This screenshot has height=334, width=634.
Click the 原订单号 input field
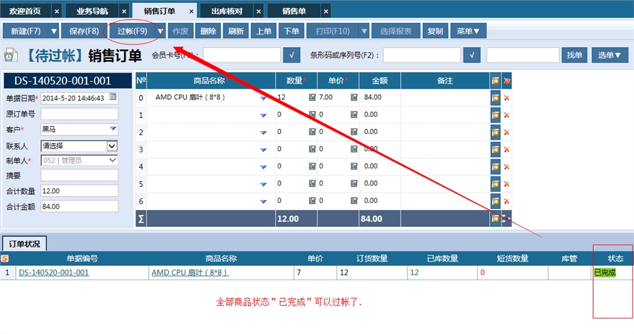pyautogui.click(x=80, y=114)
